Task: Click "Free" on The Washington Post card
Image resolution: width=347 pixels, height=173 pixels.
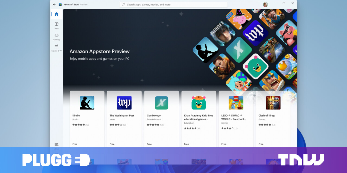Action: [x=112, y=144]
